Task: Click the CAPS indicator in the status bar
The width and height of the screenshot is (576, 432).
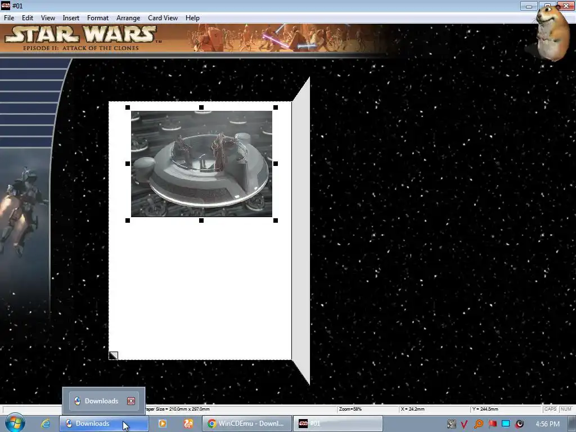Action: click(550, 409)
